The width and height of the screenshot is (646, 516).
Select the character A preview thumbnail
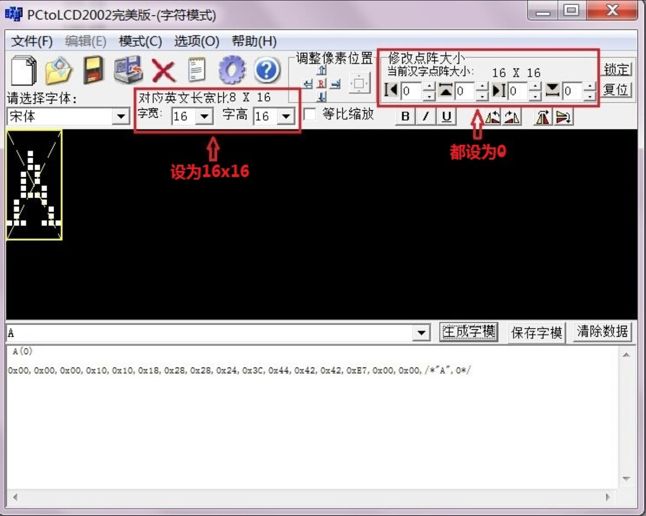(34, 185)
